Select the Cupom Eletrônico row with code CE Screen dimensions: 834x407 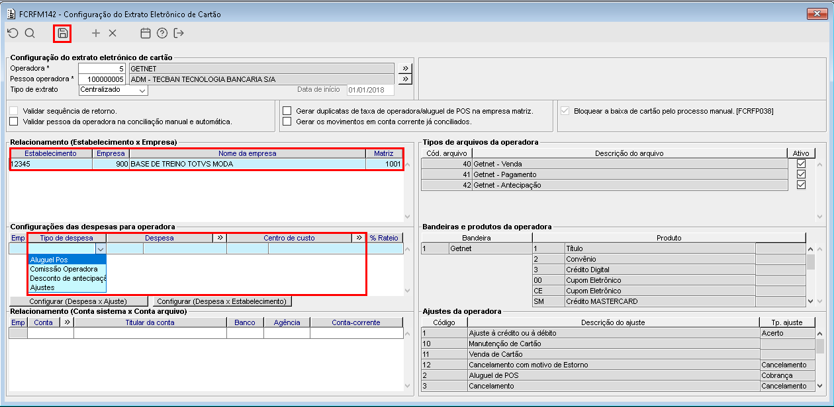coord(669,291)
